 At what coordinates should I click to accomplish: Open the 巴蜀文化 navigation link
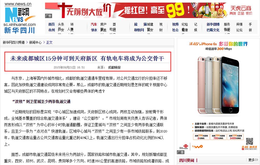pyautogui.click(x=213, y=30)
